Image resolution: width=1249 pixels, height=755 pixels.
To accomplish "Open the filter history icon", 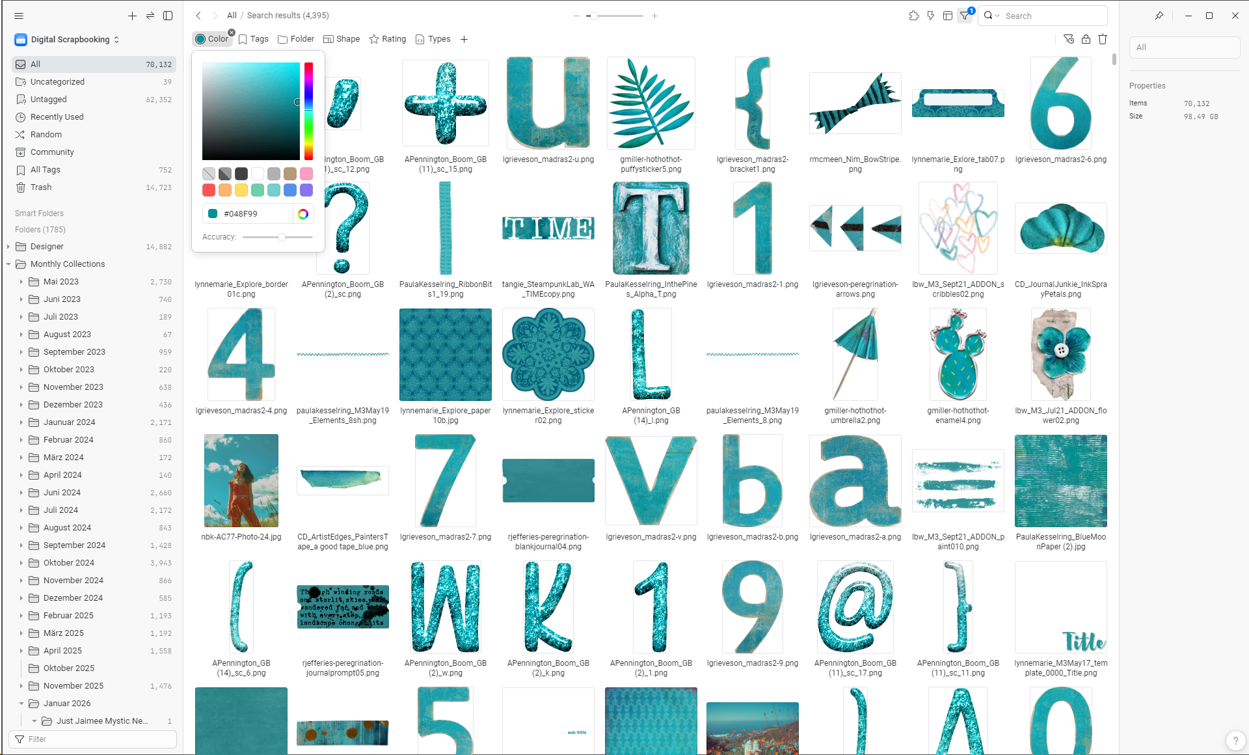I will (1069, 39).
